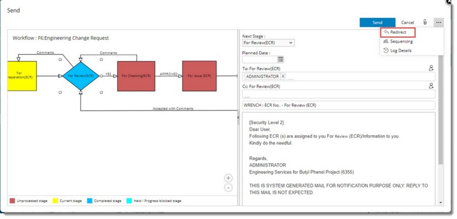This screenshot has width=457, height=219.
Task: Zoom in the workflow diagram
Action: click(228, 178)
